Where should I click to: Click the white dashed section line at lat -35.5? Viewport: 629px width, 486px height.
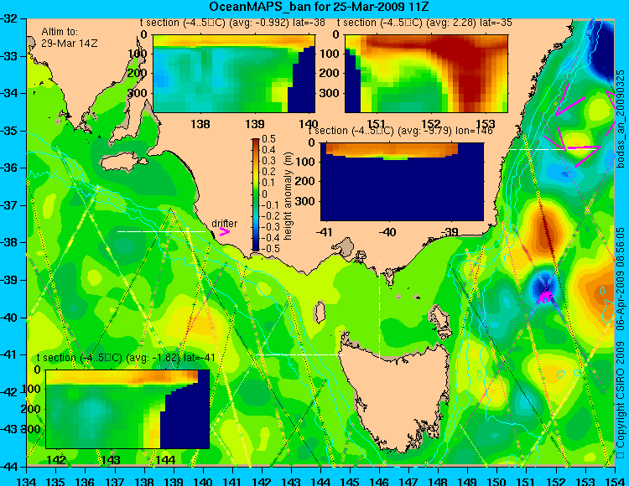pyautogui.click(x=554, y=149)
